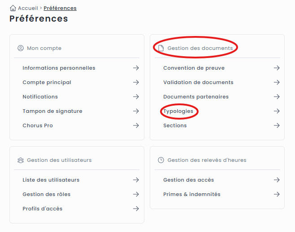The width and height of the screenshot is (295, 232).
Task: Click the arrow next to Informations personnelles
Action: tap(136, 68)
